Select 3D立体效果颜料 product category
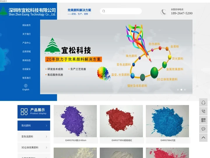210x158 pixels. [x=34, y=147]
